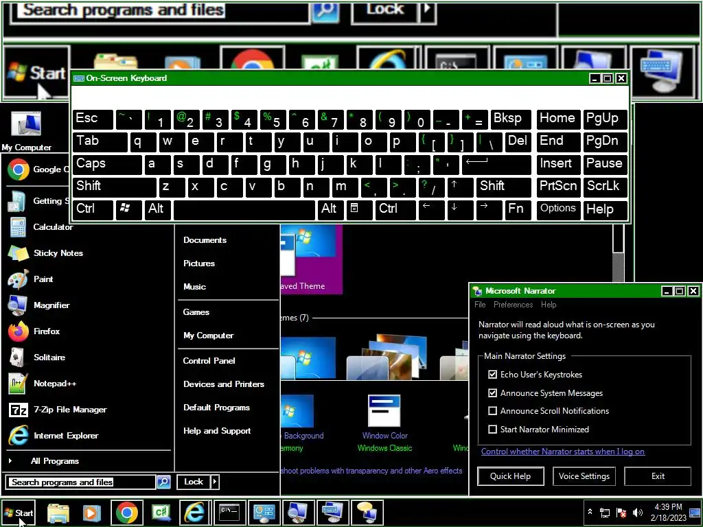The height and width of the screenshot is (527, 703).
Task: Open Help and Support from Start menu
Action: click(217, 431)
